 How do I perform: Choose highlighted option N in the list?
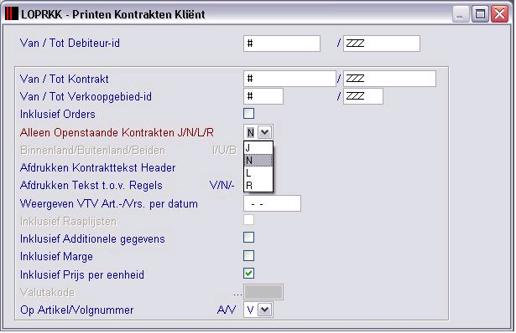coord(258,161)
